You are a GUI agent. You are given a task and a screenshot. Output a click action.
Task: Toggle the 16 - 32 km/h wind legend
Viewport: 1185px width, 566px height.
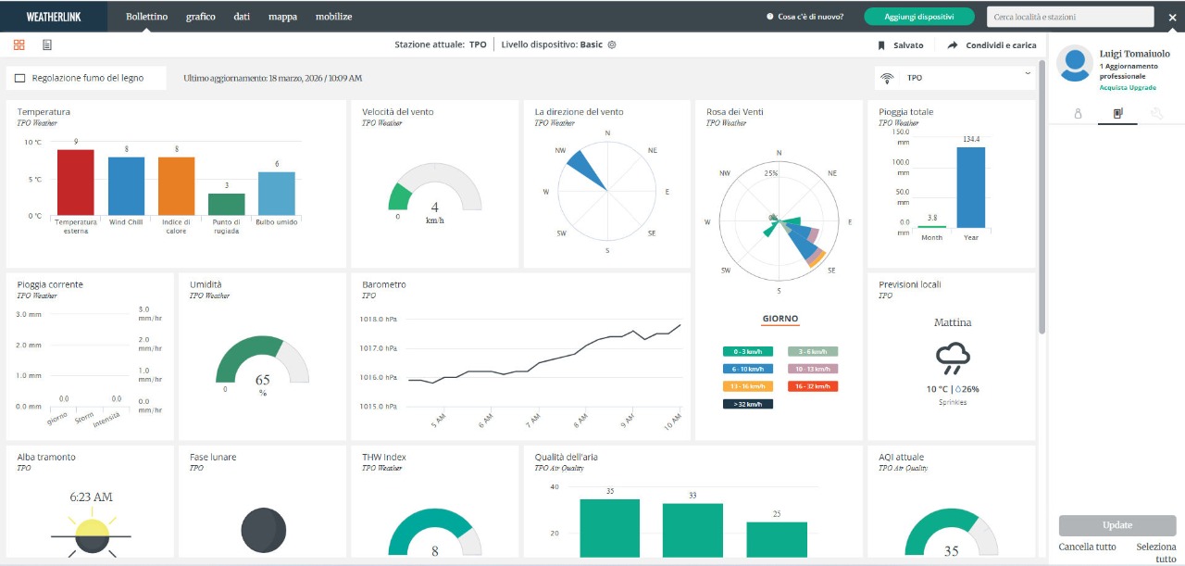pos(812,386)
